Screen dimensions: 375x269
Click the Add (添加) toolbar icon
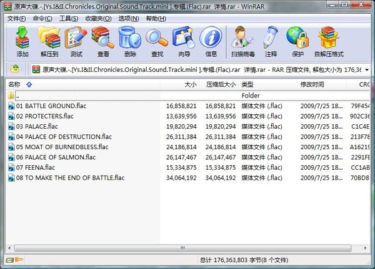point(22,42)
